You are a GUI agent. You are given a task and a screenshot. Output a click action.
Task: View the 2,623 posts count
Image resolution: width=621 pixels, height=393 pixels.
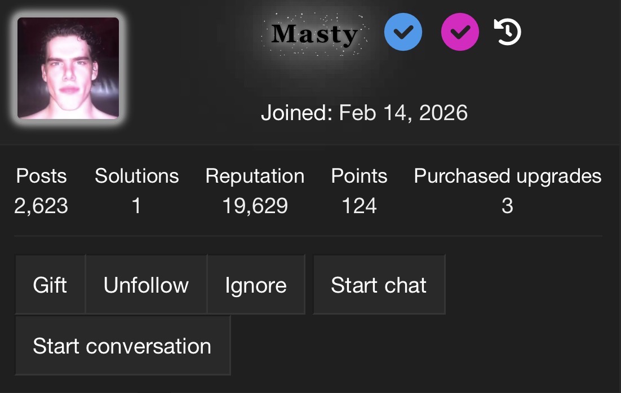pyautogui.click(x=41, y=206)
